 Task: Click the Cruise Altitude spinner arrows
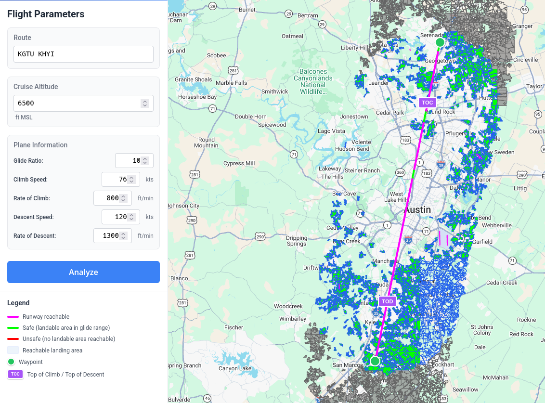pyautogui.click(x=144, y=104)
